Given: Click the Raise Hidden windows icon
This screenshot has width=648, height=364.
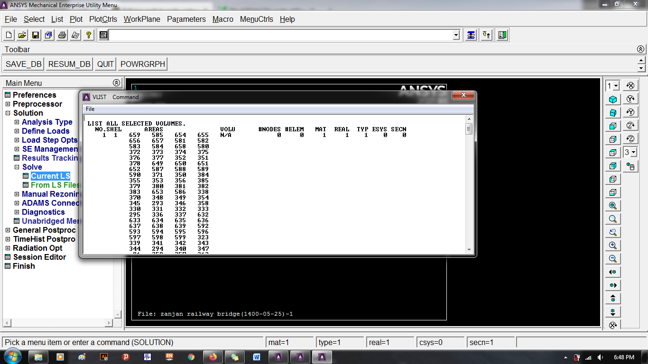Looking at the screenshot, I should [471, 35].
